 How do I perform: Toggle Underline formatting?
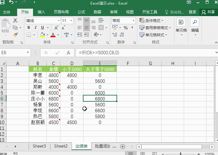point(43,28)
